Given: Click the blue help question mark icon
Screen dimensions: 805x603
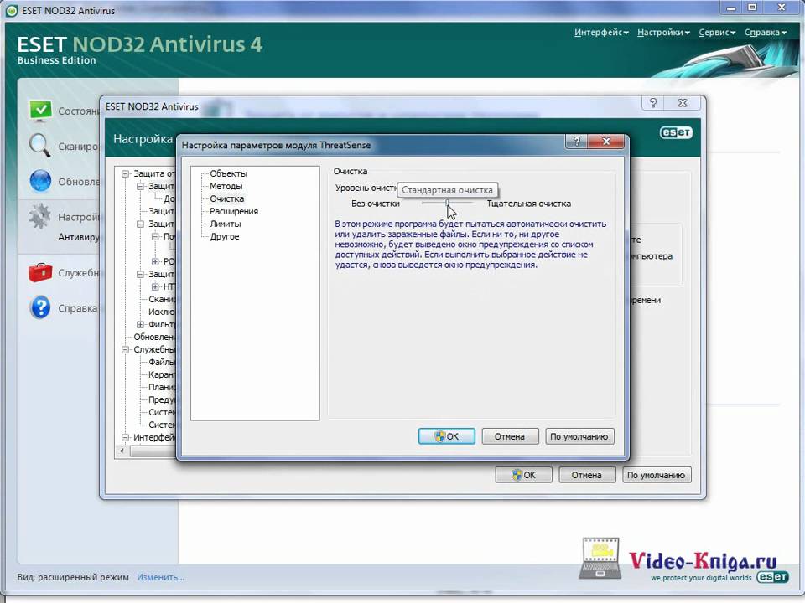Looking at the screenshot, I should click(40, 307).
